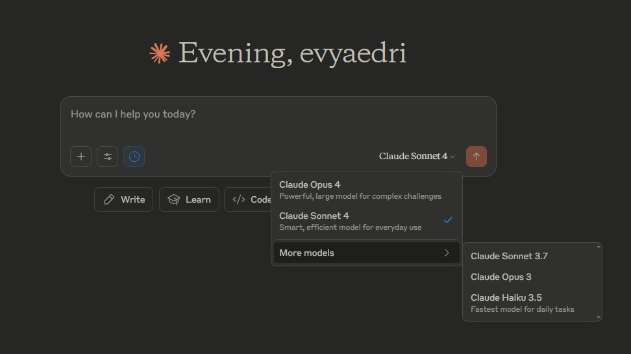This screenshot has width=631, height=354.
Task: Click the Learn suggestion button
Action: [x=189, y=199]
